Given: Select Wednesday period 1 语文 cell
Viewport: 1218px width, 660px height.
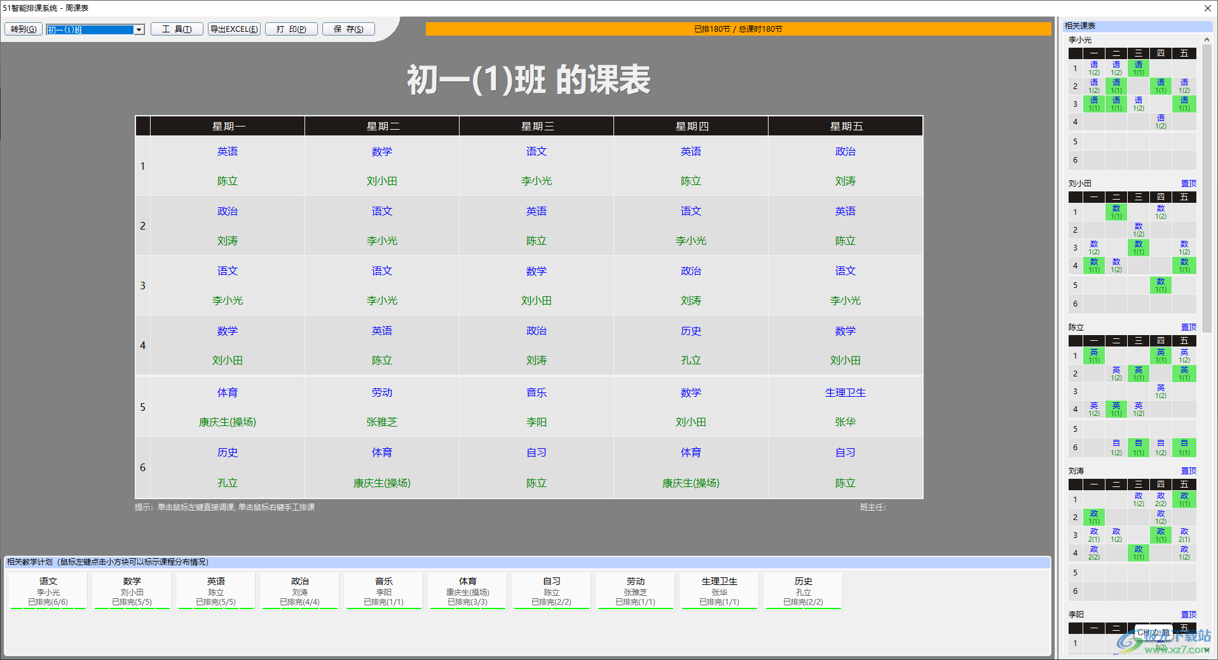Looking at the screenshot, I should click(x=537, y=166).
